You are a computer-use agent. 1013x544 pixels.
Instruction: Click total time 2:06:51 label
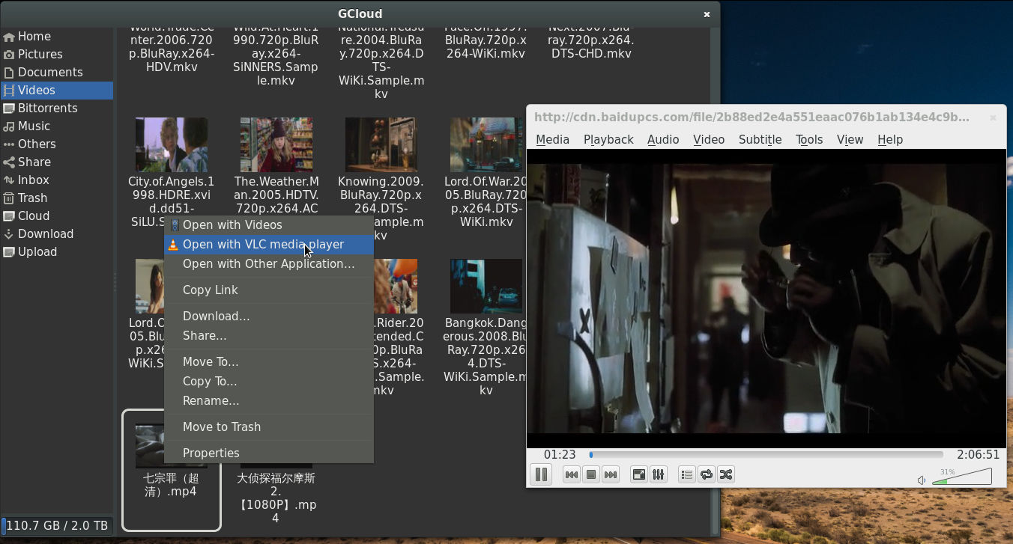(x=978, y=454)
